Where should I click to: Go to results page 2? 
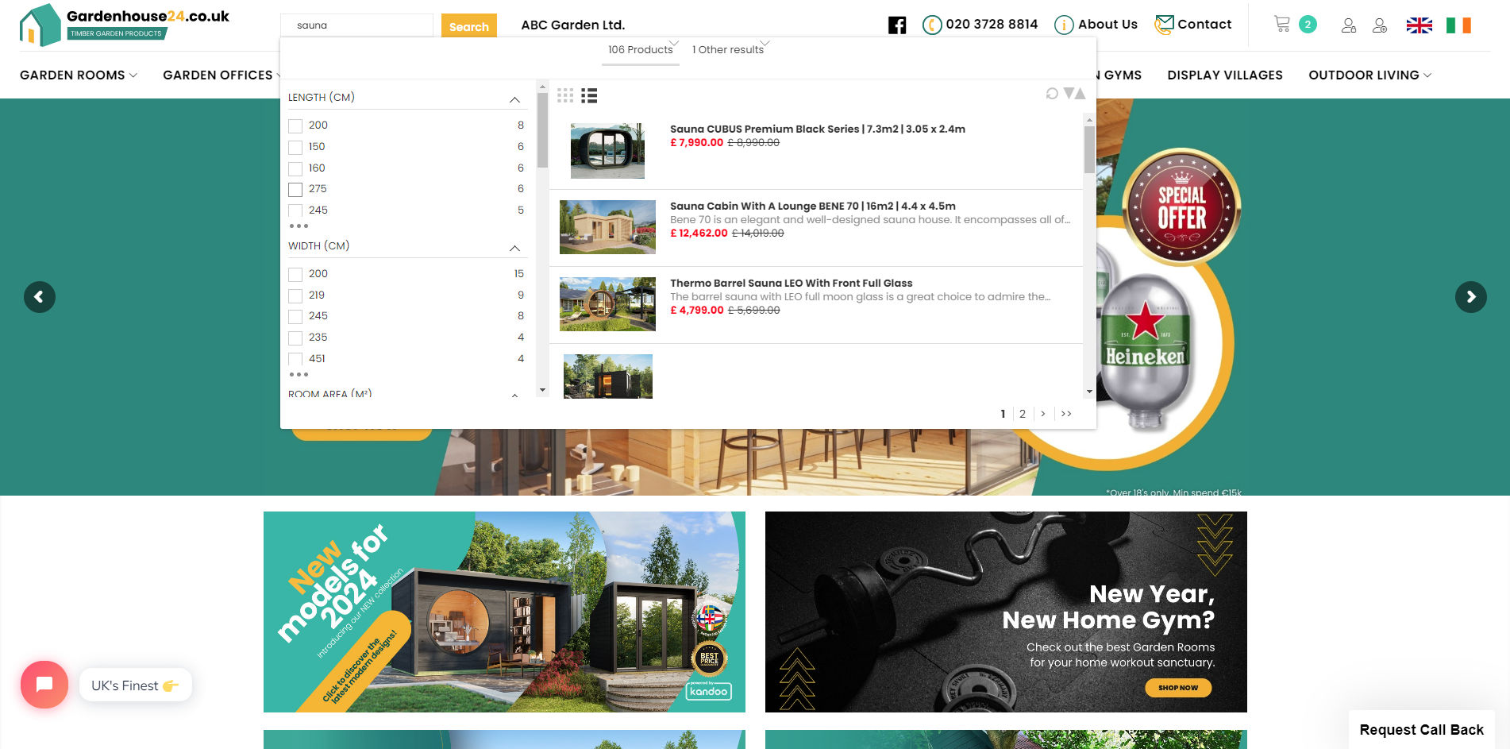click(x=1023, y=414)
